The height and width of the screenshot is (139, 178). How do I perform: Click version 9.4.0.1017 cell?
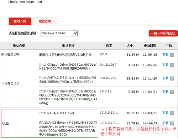click(108, 65)
